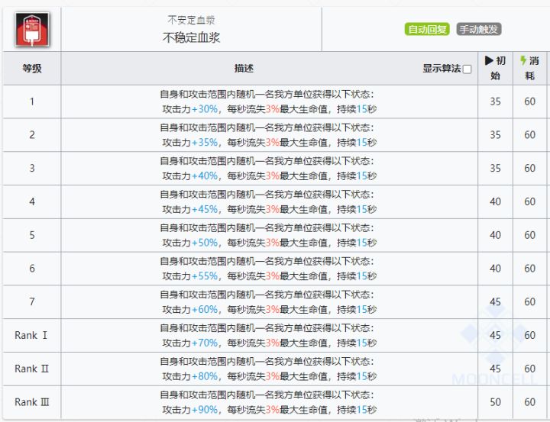
Task: Click the 攻击力+30% description
Action: pos(269,101)
